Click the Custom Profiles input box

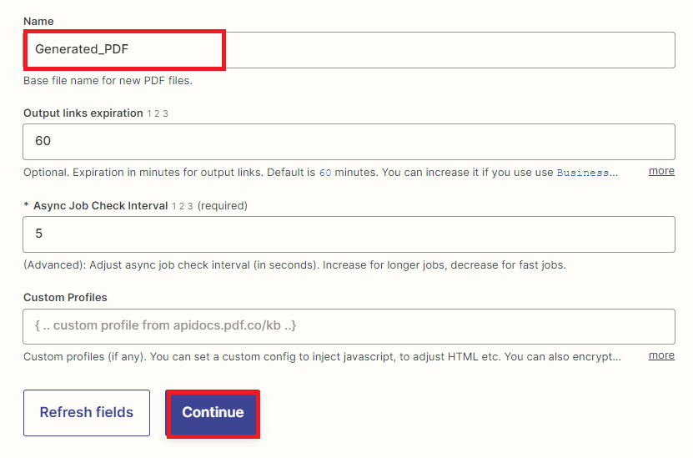349,326
